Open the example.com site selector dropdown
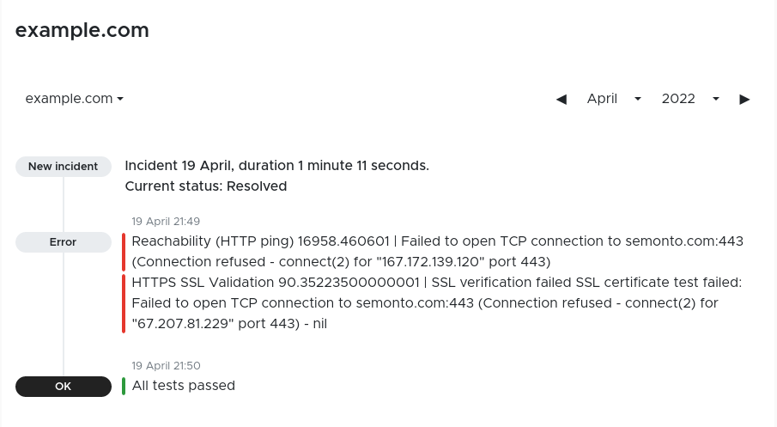This screenshot has height=427, width=777. point(75,99)
